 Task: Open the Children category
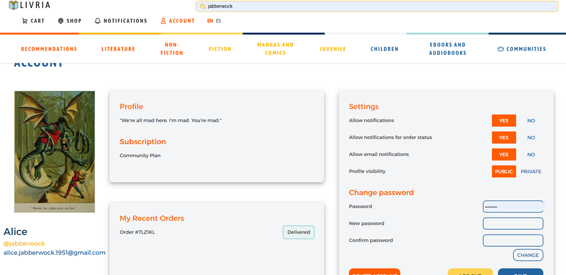(x=384, y=49)
